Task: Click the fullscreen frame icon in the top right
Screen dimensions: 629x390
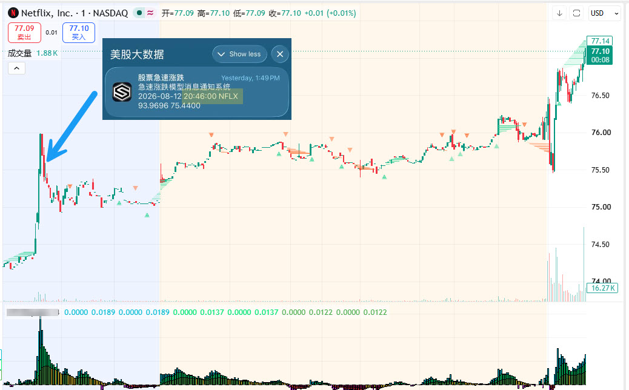Action: point(576,13)
